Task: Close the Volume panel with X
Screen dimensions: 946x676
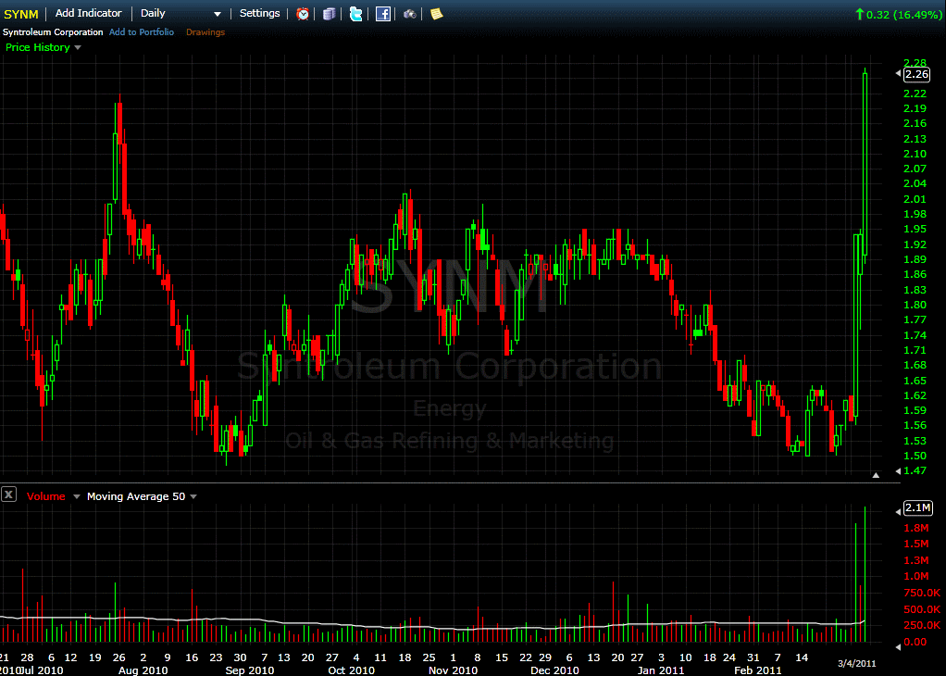Action: coord(8,494)
